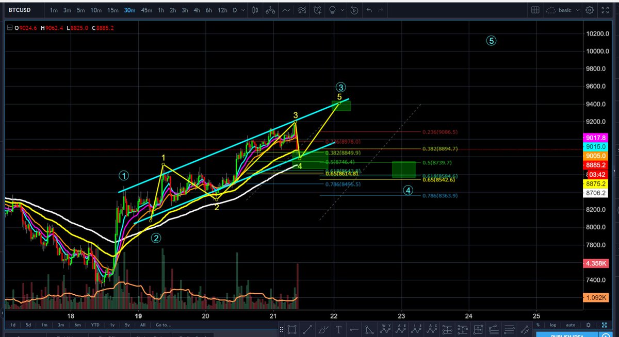Viewport: 619px width, 337px height.
Task: Click the white 8706.2 price label
Action: coord(595,193)
